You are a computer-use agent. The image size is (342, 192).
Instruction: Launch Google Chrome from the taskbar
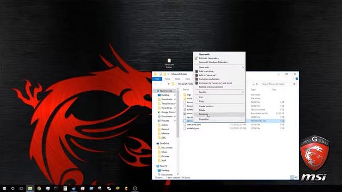pyautogui.click(x=39, y=188)
